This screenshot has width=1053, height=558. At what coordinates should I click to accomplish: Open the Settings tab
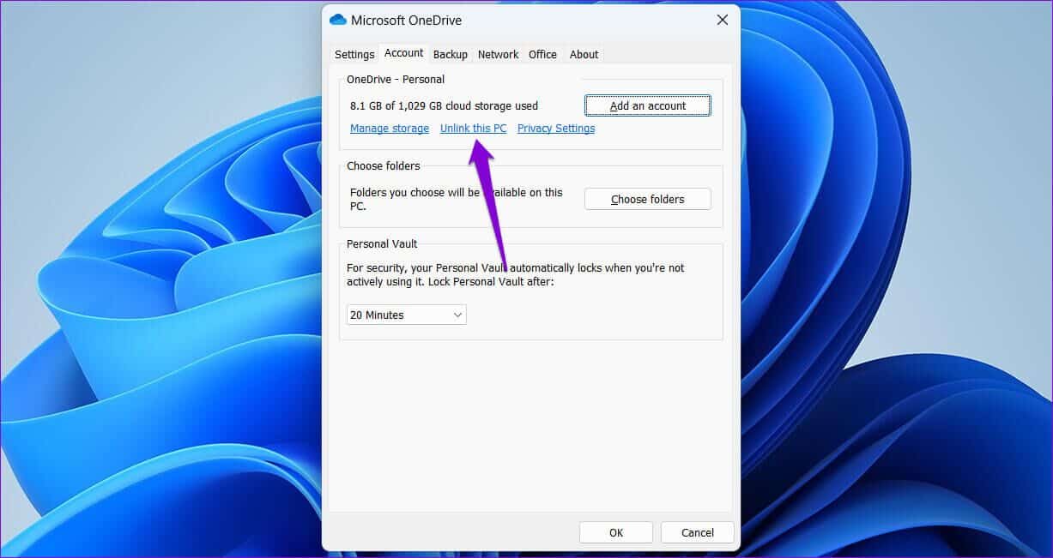pos(354,54)
